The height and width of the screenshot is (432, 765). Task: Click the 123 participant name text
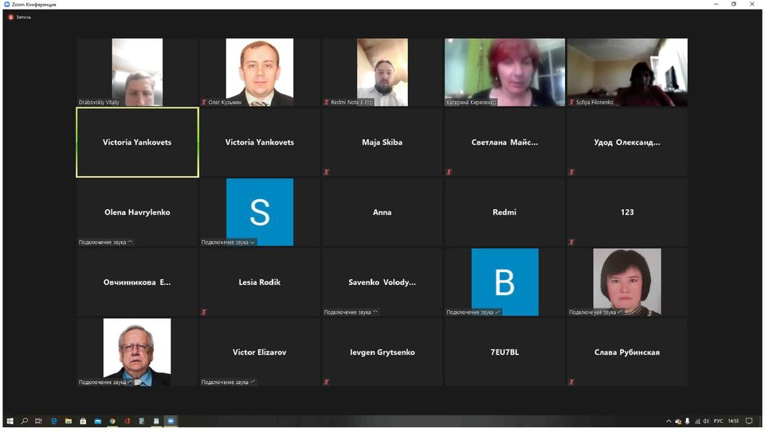(x=627, y=212)
